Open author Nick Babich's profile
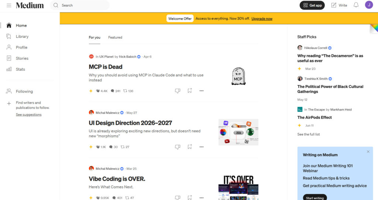 (127, 57)
